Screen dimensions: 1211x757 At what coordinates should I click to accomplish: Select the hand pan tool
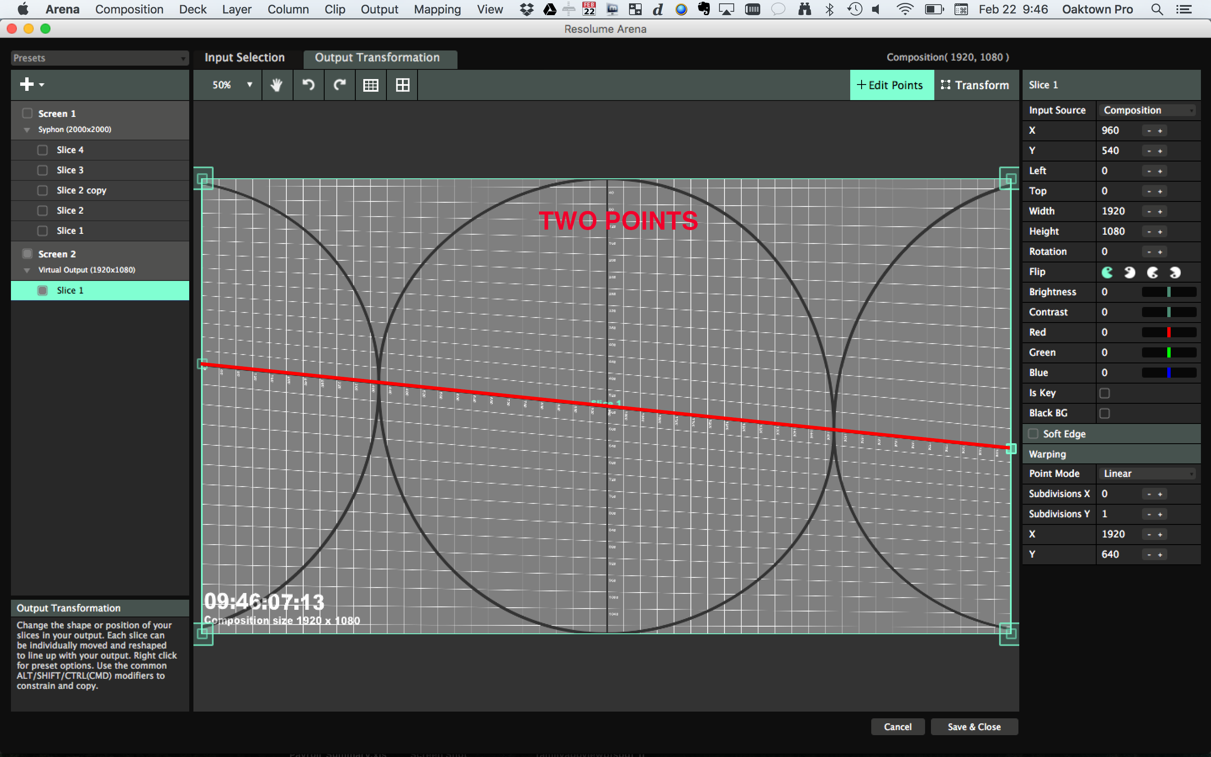[x=276, y=85]
